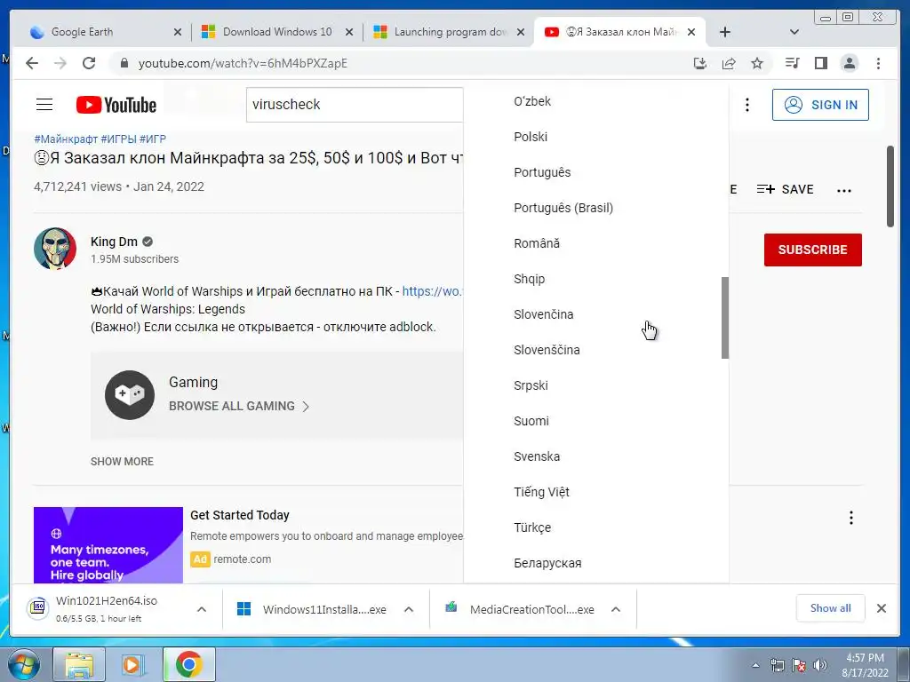Open Windows Explorer from the taskbar
The width and height of the screenshot is (910, 682).
pyautogui.click(x=78, y=664)
